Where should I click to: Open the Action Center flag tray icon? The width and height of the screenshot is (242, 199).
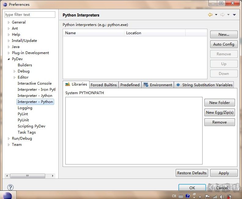[x=207, y=196]
